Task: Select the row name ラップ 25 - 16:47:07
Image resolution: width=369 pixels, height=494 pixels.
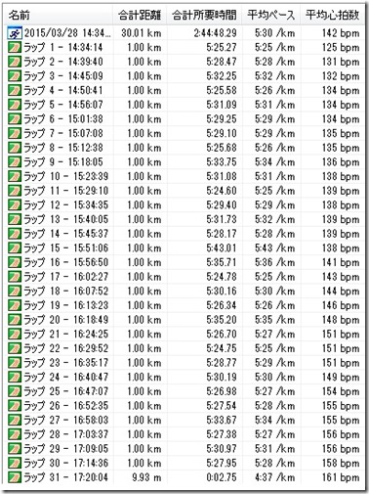Action: point(66,391)
